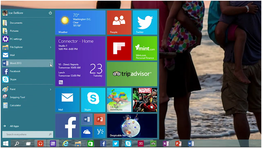Open Documents in the Start list

pyautogui.click(x=27, y=23)
